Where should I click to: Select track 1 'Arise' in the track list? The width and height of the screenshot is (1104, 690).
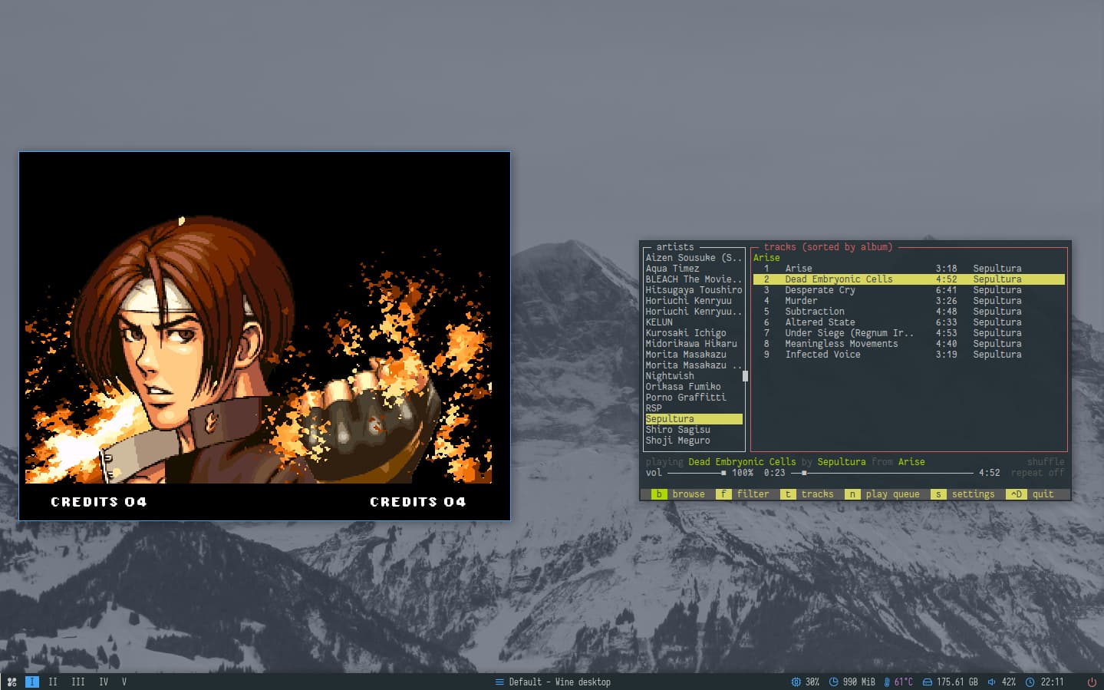(909, 269)
